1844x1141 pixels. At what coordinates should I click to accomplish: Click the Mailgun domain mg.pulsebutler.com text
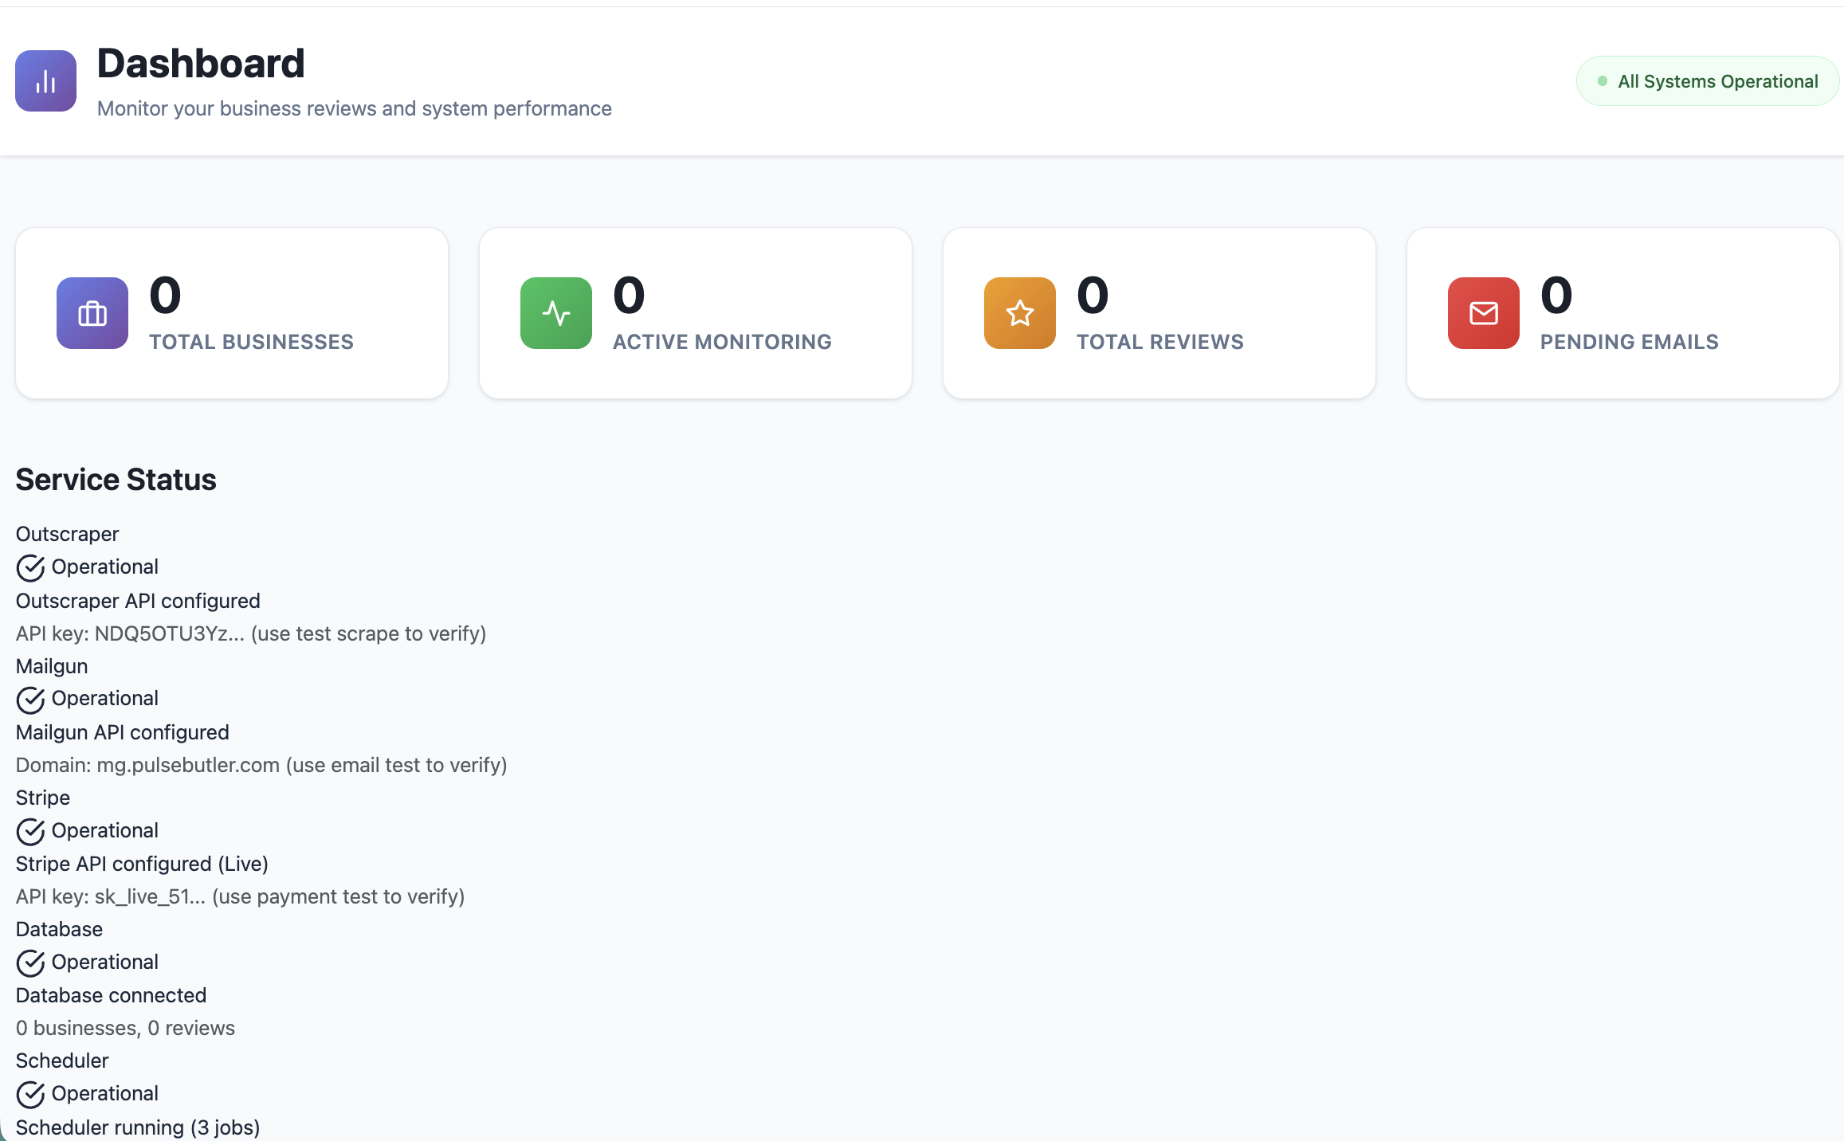[261, 765]
